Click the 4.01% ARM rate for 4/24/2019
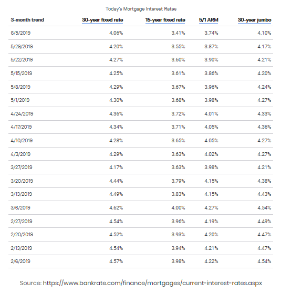This screenshot has height=294, width=281. coord(211,114)
